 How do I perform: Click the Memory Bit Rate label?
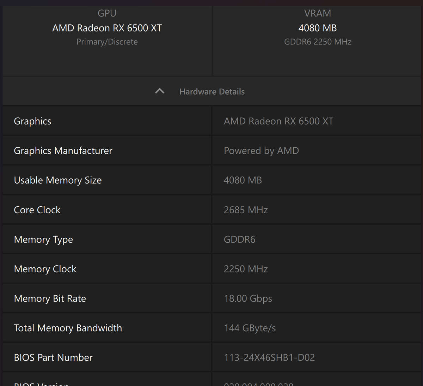tap(50, 298)
